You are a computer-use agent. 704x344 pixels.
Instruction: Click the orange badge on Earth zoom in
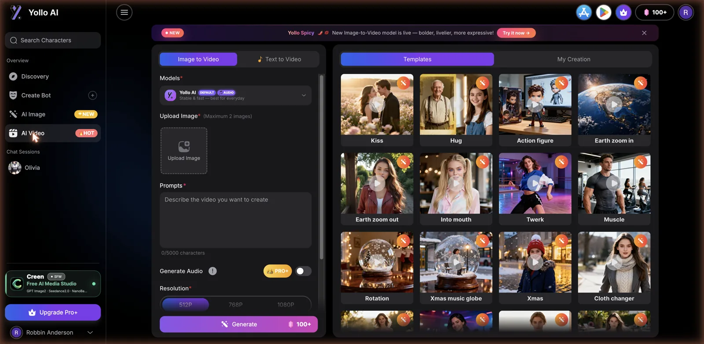coord(641,83)
